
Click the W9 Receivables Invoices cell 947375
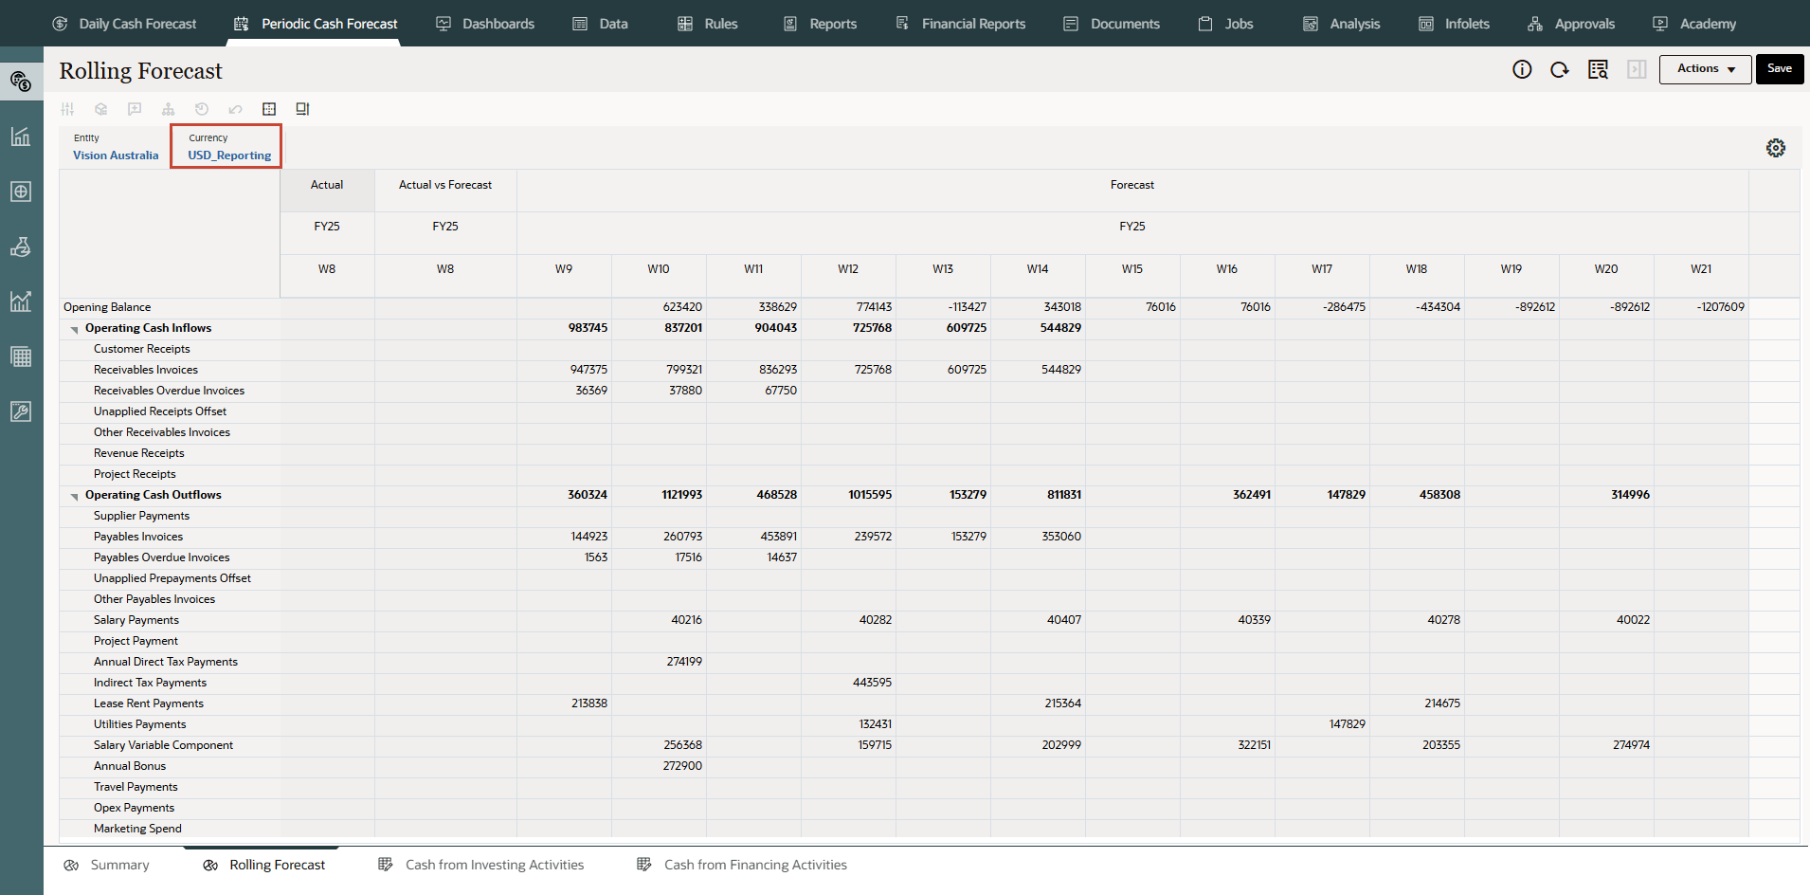click(x=564, y=370)
